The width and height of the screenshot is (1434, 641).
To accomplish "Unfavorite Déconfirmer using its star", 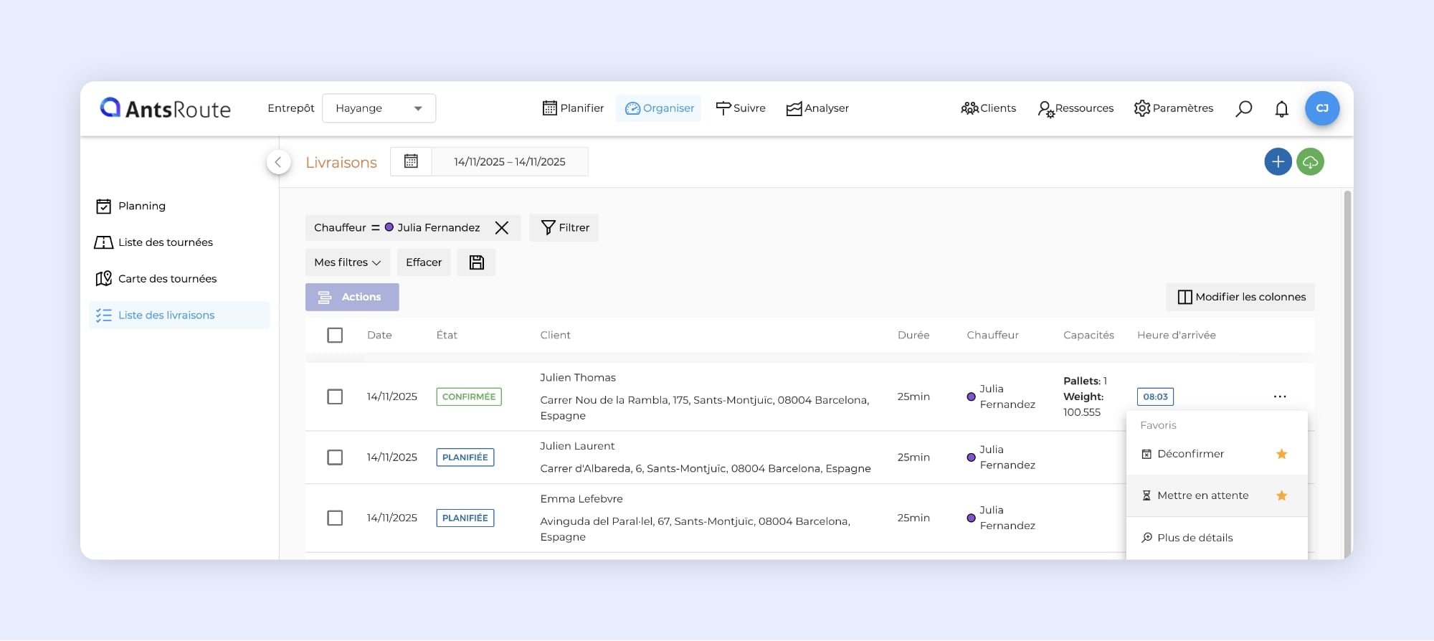I will coord(1282,454).
